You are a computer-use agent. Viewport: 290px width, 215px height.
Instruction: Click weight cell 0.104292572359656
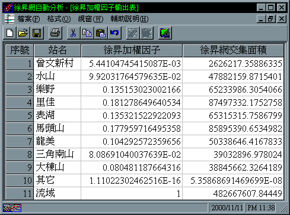(x=132, y=142)
